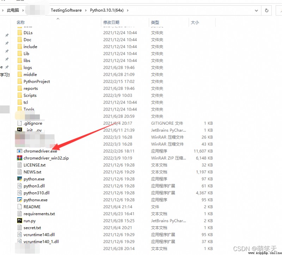Click the chromedriver_win32.zip WinRAR icon
This screenshot has height=255, width=282.
click(x=19, y=158)
